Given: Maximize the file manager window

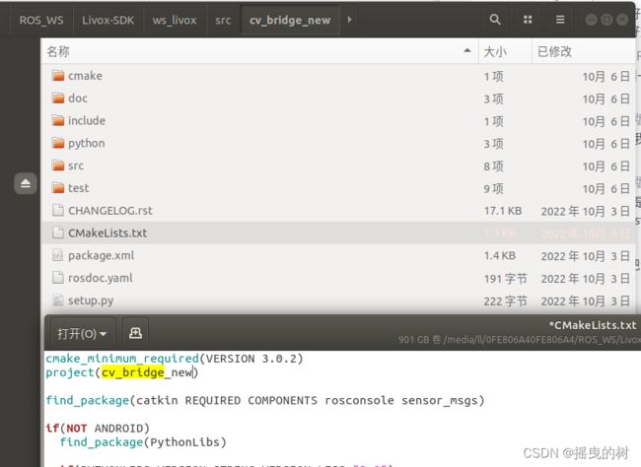Looking at the screenshot, I should click(x=606, y=20).
